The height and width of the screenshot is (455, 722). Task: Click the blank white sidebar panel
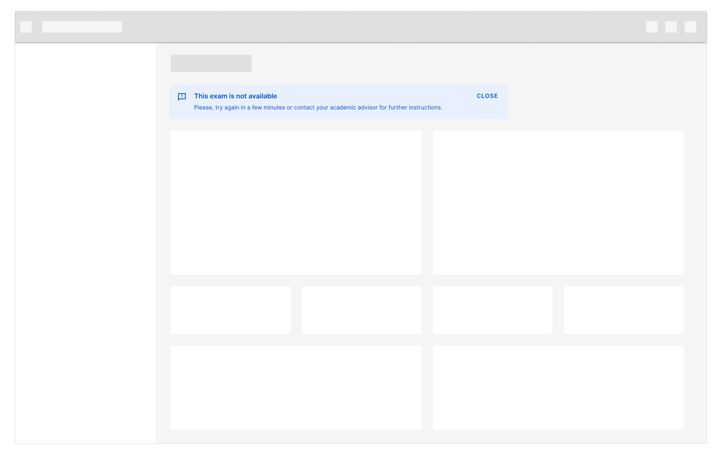(85, 240)
